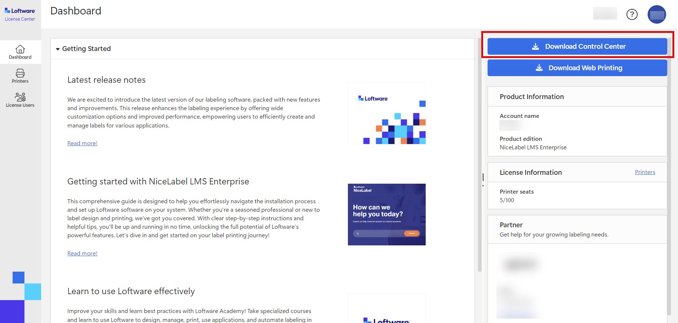Click the Latest release notes heading

[x=106, y=80]
